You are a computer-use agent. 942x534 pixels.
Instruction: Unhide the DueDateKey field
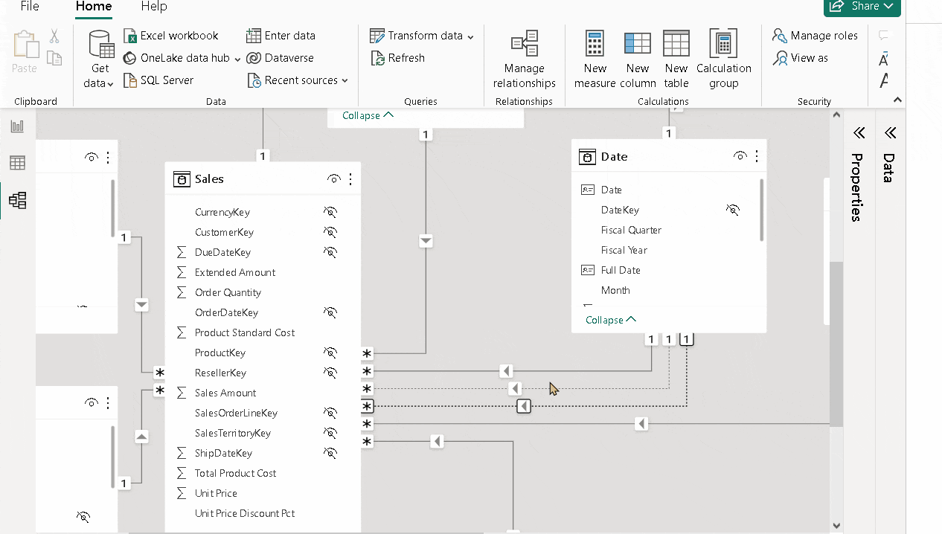pyautogui.click(x=330, y=252)
